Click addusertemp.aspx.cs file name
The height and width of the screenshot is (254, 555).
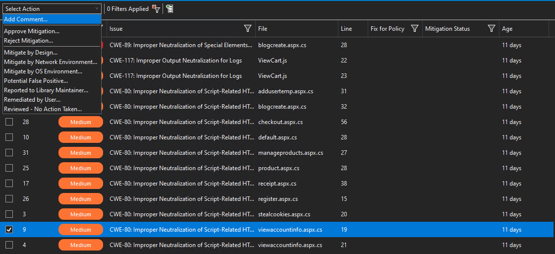(x=285, y=91)
